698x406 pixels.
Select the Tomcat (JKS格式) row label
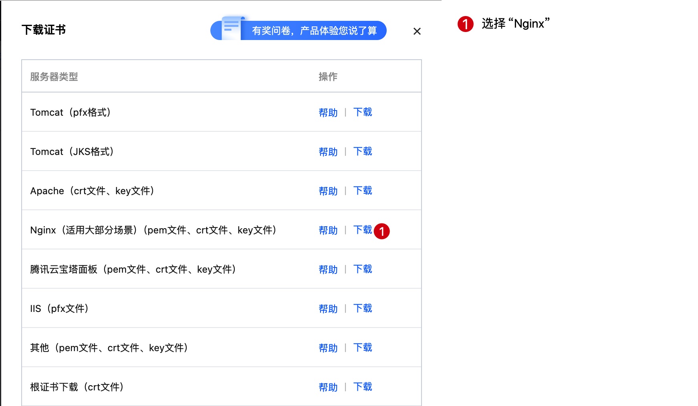coord(72,152)
